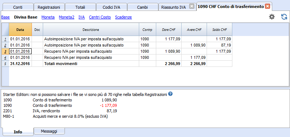290x137 pixels.
Task: Switch to the IVA view link
Action: click(x=82, y=17)
